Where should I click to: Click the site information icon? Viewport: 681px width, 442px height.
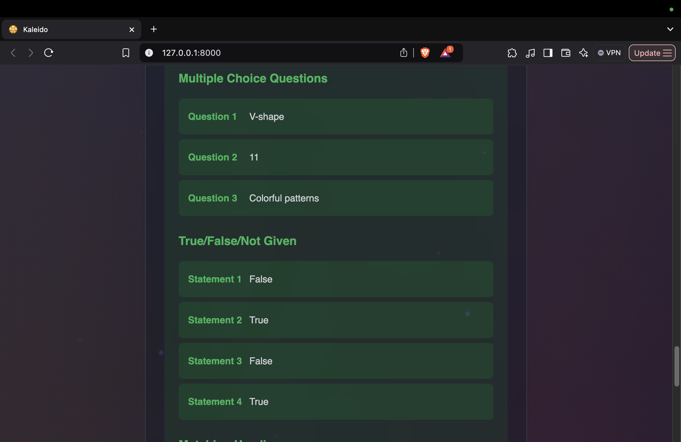[x=149, y=53]
